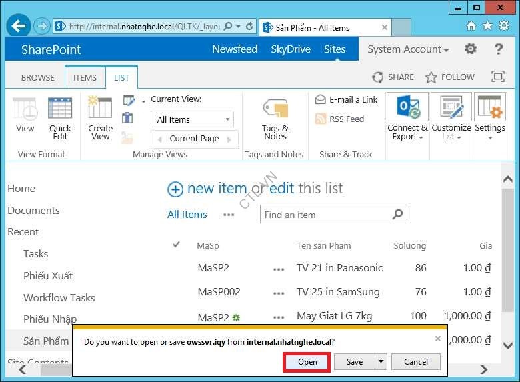
Task: Dismiss the download notification bar
Action: [x=438, y=339]
